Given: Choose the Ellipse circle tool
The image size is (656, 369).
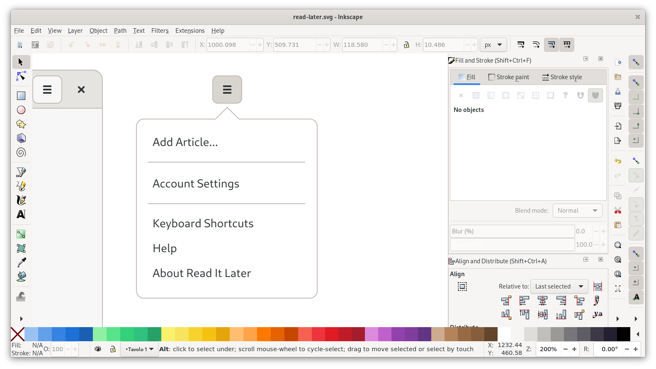Looking at the screenshot, I should tap(21, 110).
